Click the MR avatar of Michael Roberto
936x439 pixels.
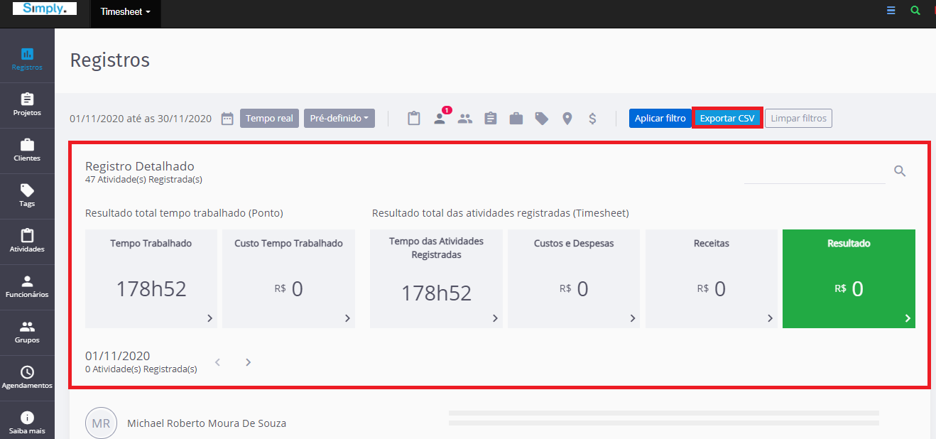click(x=101, y=423)
